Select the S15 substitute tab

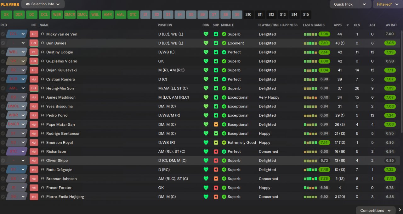pos(306,14)
